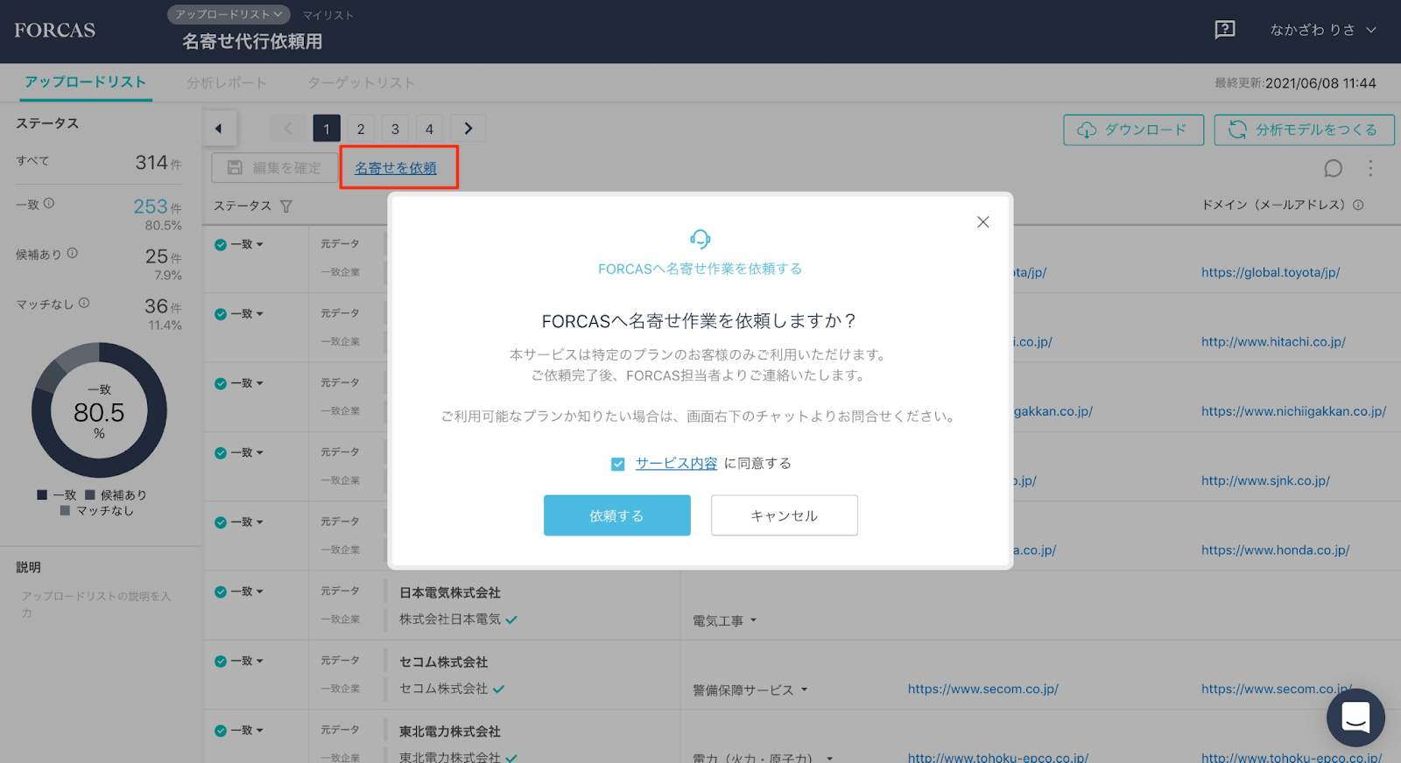The width and height of the screenshot is (1401, 763).
Task: Click info icon next to マッチなし
Action: coord(84,303)
